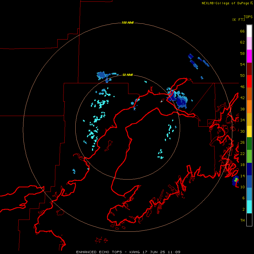Click the blue echo blob left of 50 NMI label
The width and height of the screenshot is (254, 254).
click(102, 75)
